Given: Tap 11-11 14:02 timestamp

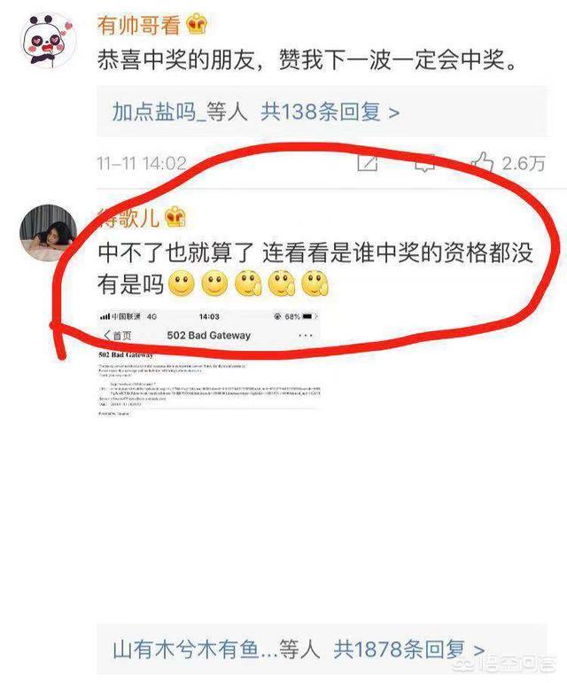Looking at the screenshot, I should coord(142,164).
